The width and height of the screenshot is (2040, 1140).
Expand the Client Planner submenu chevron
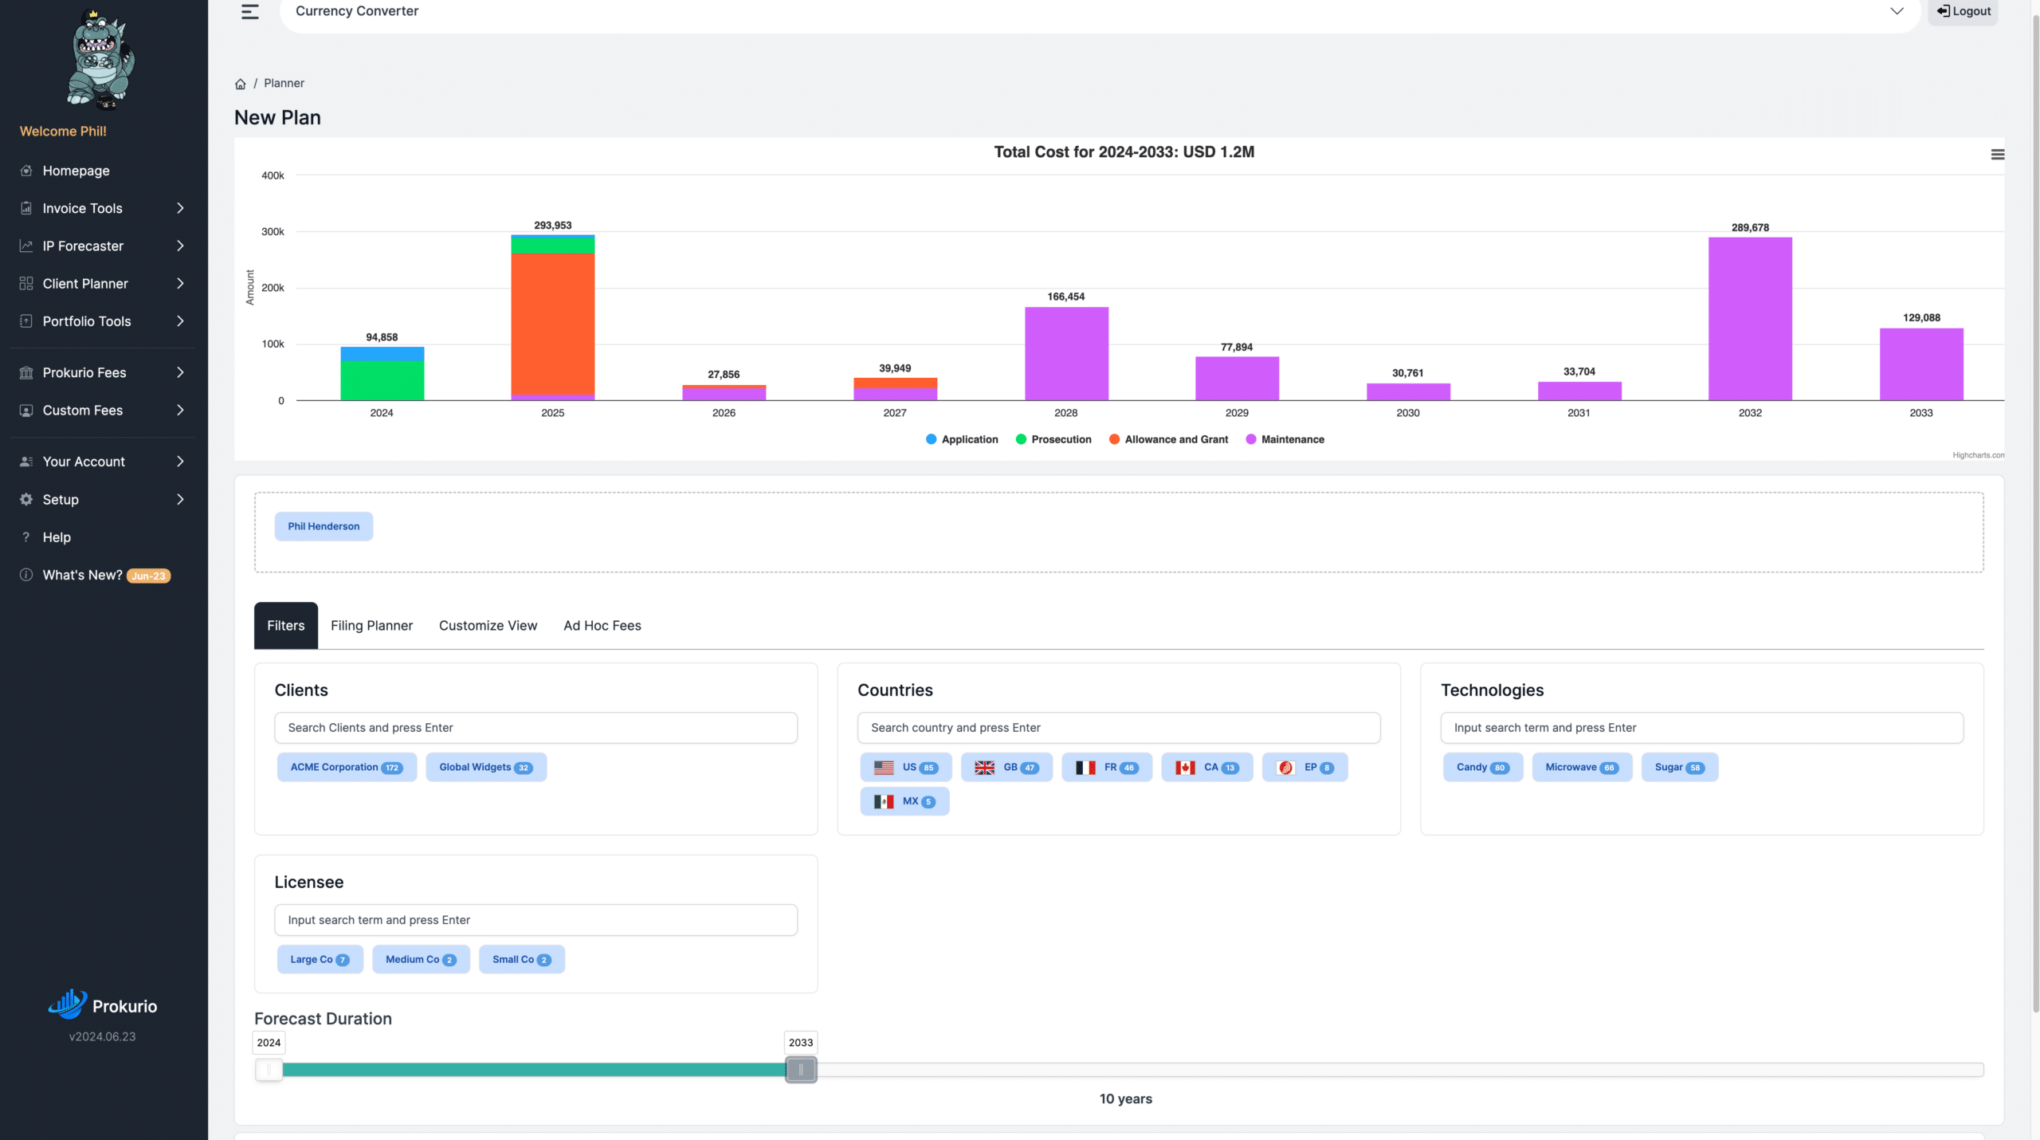pos(180,283)
